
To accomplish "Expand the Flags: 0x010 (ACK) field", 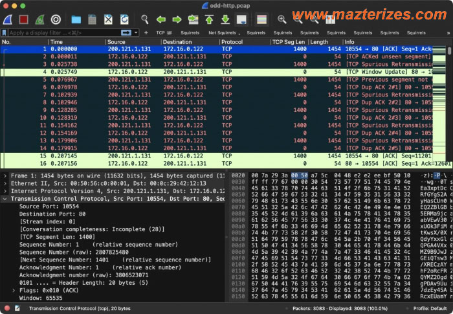I will pyautogui.click(x=14, y=290).
